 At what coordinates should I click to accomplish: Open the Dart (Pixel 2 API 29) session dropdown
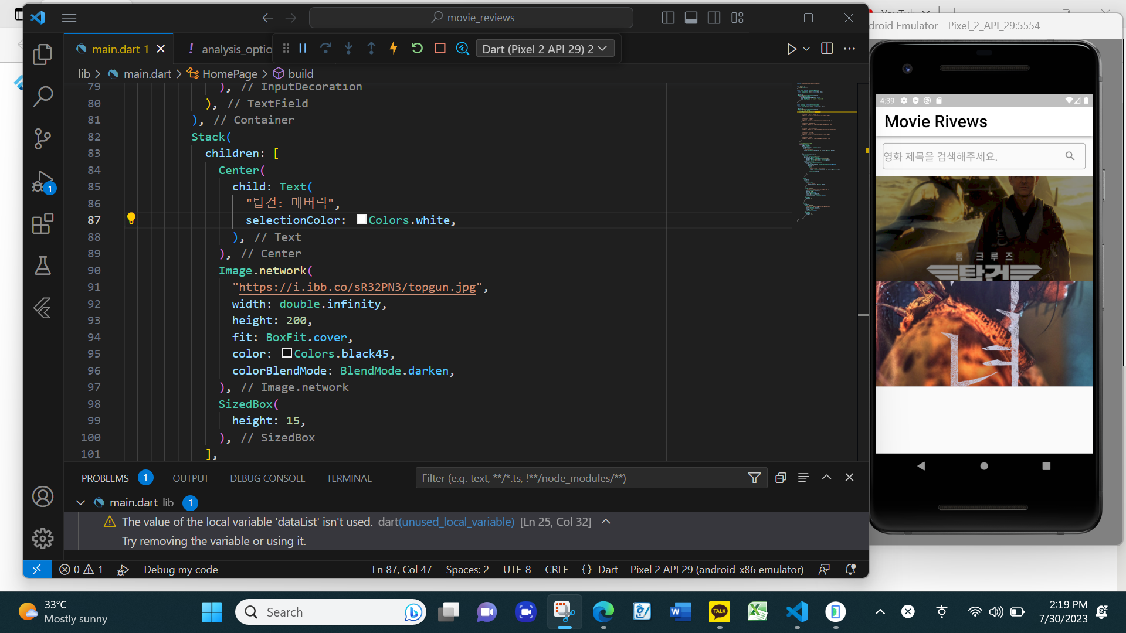[545, 49]
